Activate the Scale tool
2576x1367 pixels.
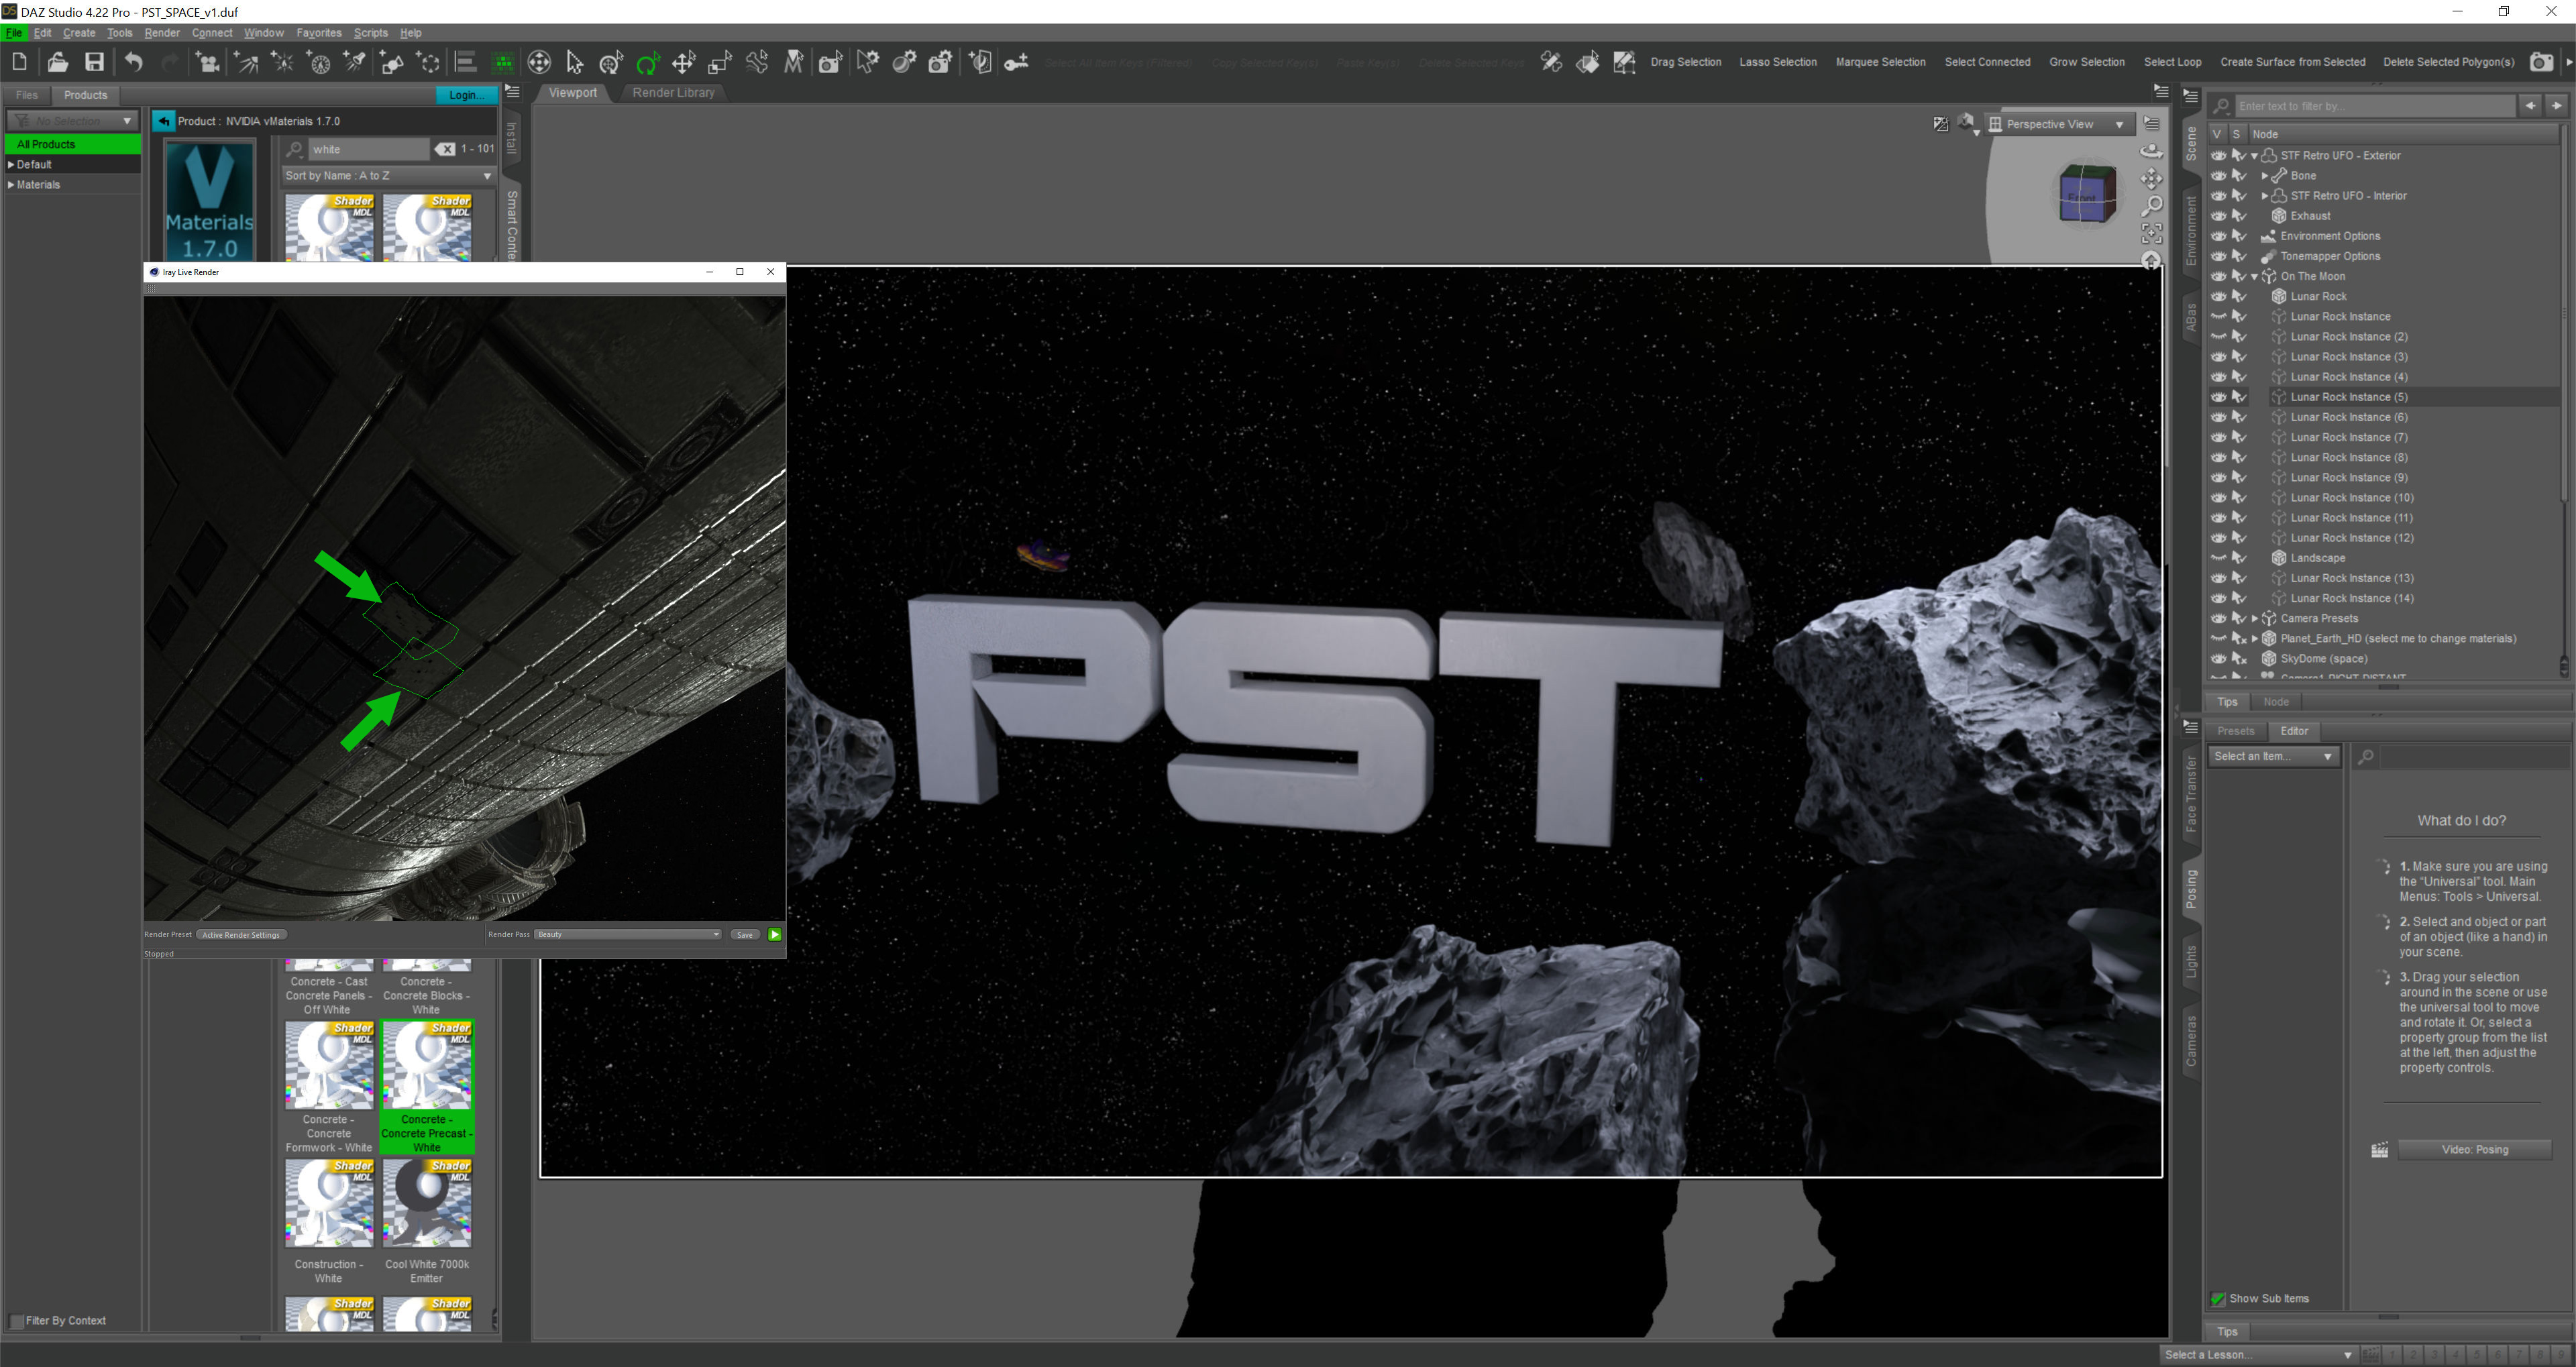720,62
